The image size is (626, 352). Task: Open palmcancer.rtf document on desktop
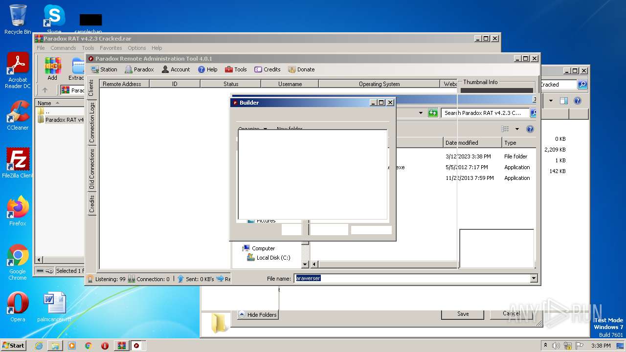54,307
